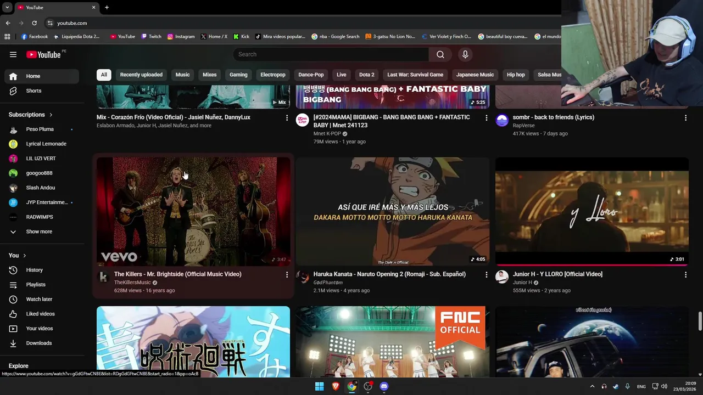The height and width of the screenshot is (395, 703).
Task: Play the Y LLORO thumbnail
Action: (592, 212)
